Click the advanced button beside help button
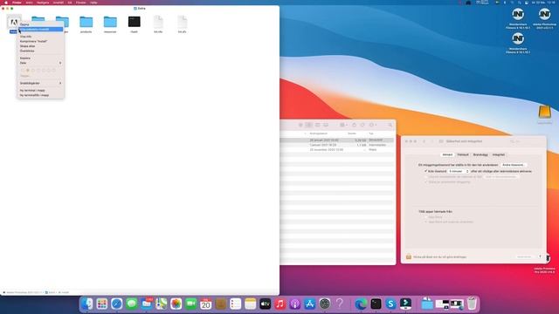Image resolution: width=559 pixels, height=314 pixels. point(524,256)
